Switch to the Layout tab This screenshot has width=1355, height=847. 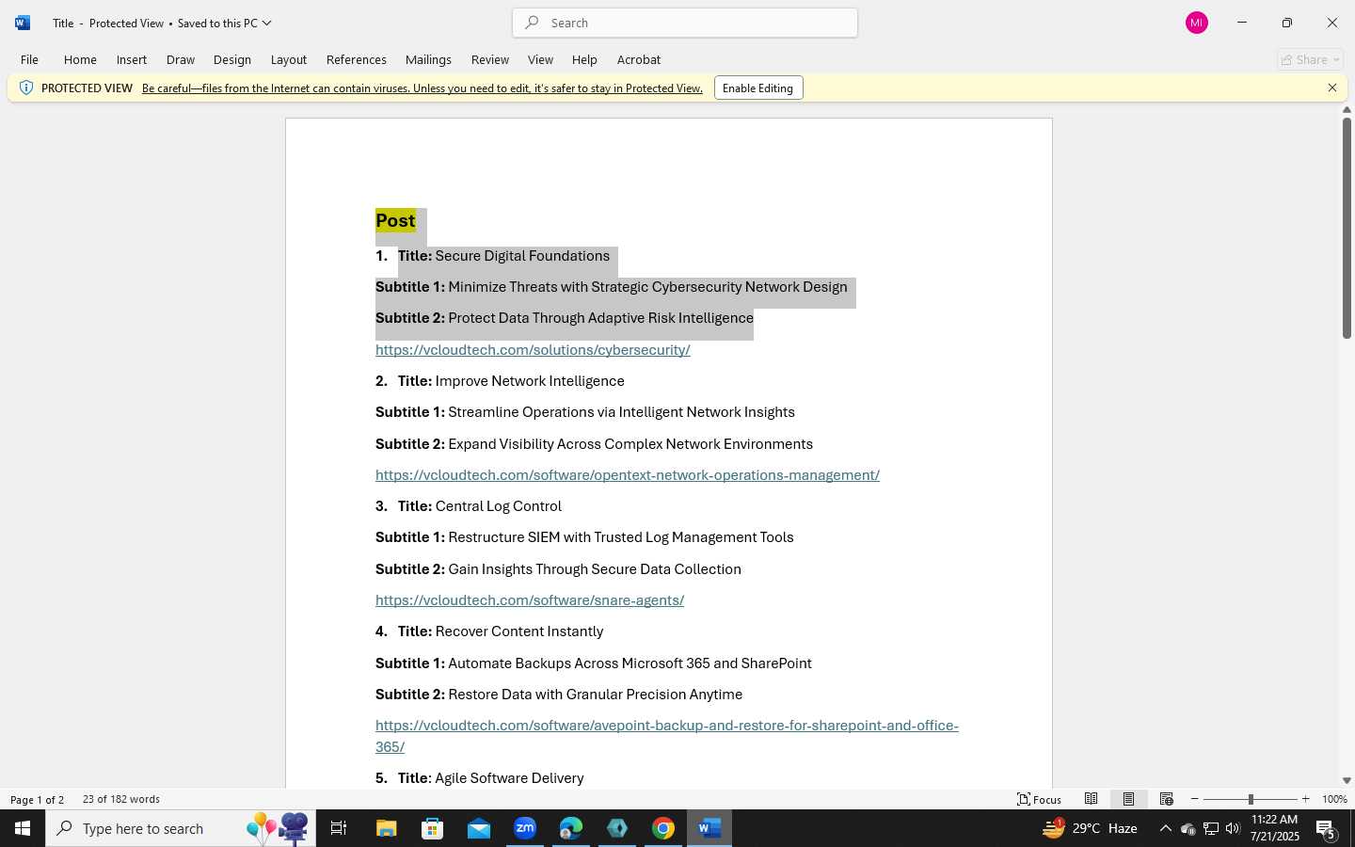pyautogui.click(x=289, y=59)
